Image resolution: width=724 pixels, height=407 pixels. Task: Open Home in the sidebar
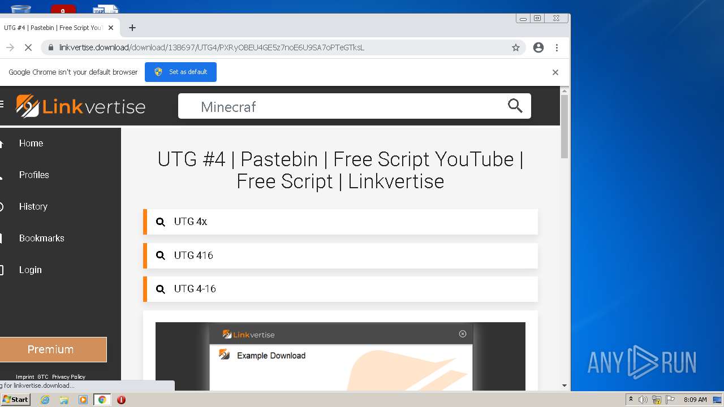(31, 144)
